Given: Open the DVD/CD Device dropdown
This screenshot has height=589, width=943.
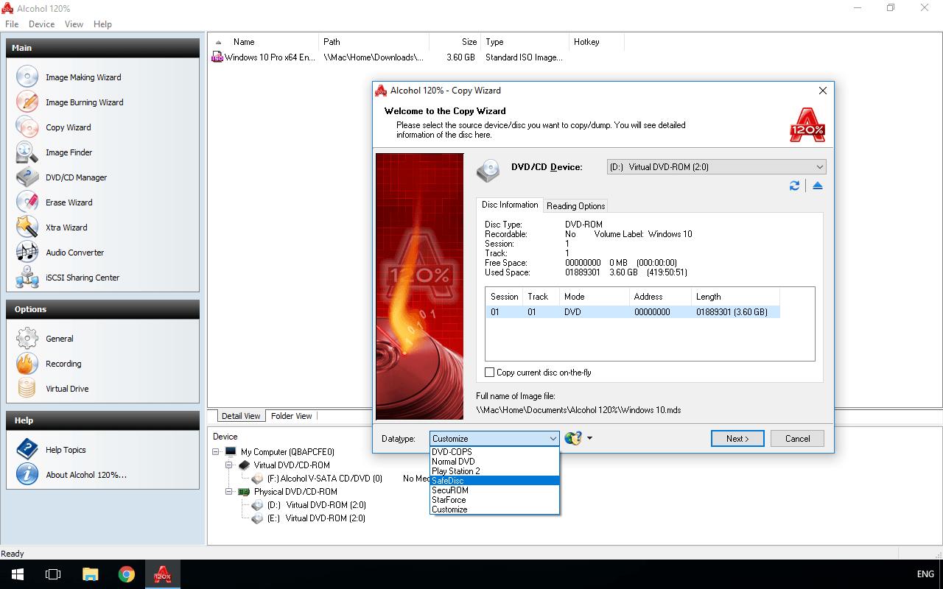Looking at the screenshot, I should (x=715, y=167).
